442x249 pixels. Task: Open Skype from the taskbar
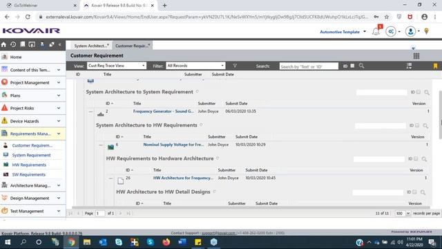pos(119,242)
